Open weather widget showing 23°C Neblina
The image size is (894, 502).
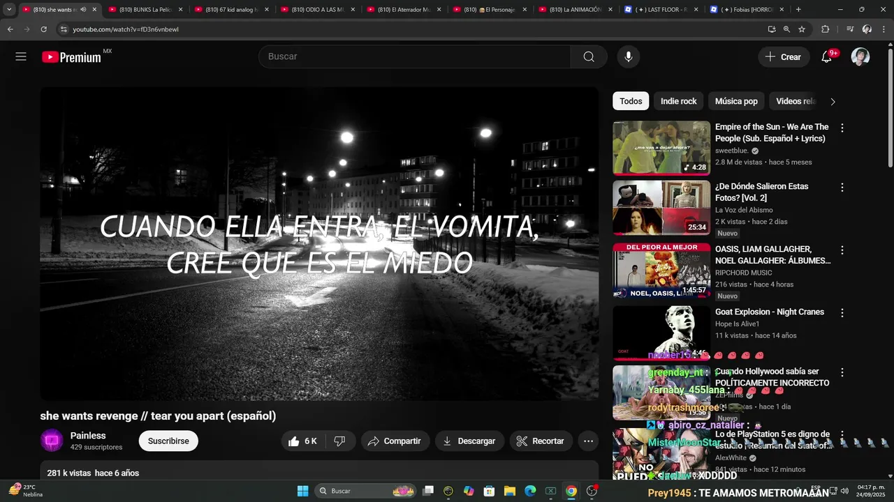pyautogui.click(x=26, y=491)
